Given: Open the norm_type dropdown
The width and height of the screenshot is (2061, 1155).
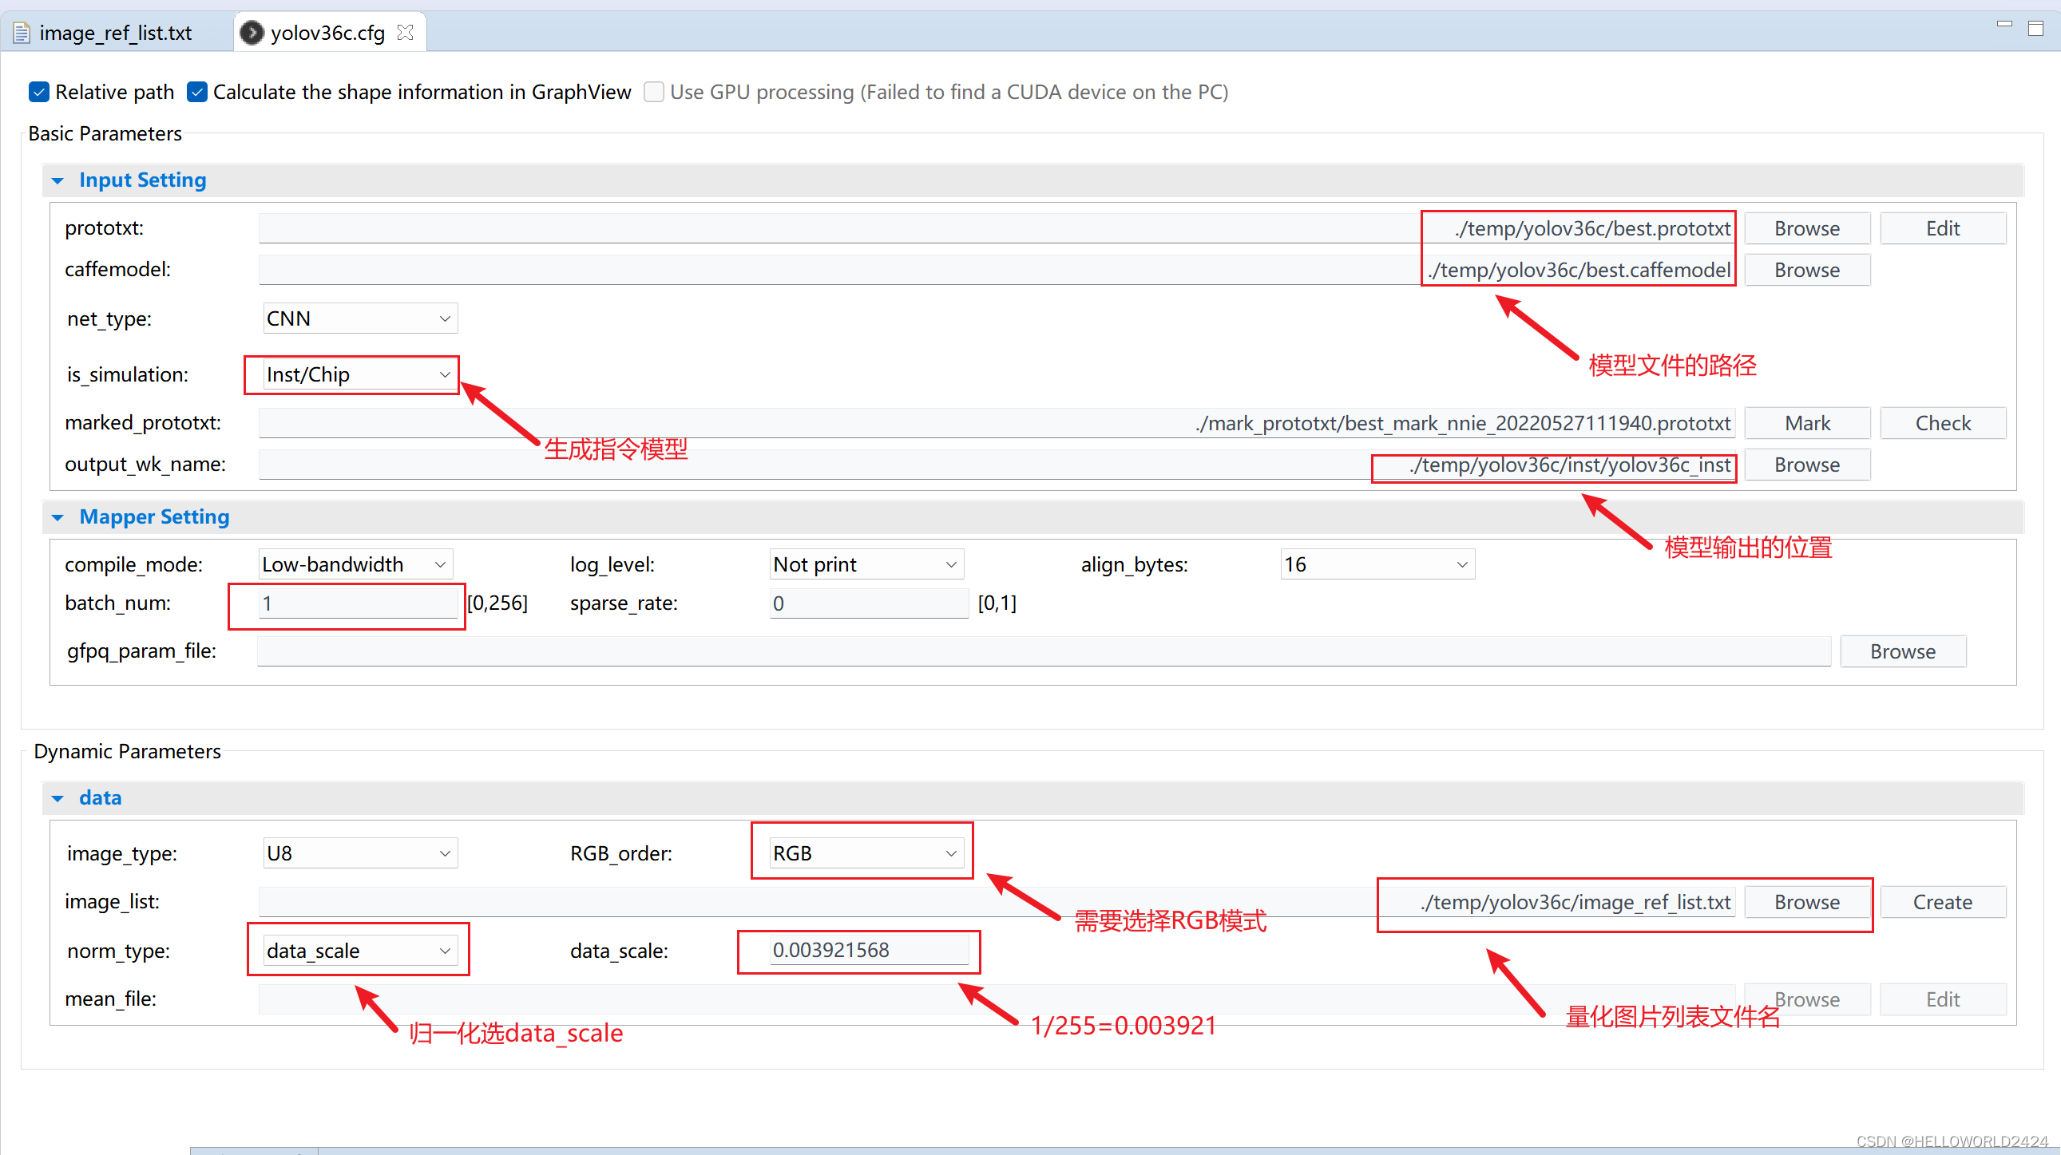Looking at the screenshot, I should tap(359, 951).
